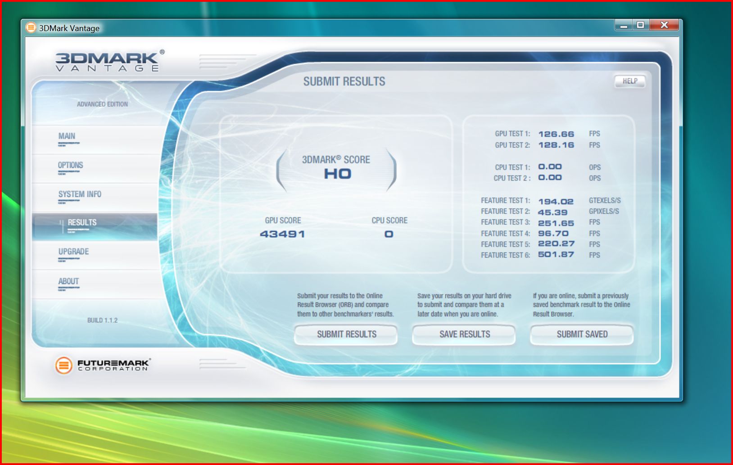Image resolution: width=733 pixels, height=465 pixels.
Task: Click the GPIXELS/S unit label
Action: tap(604, 211)
